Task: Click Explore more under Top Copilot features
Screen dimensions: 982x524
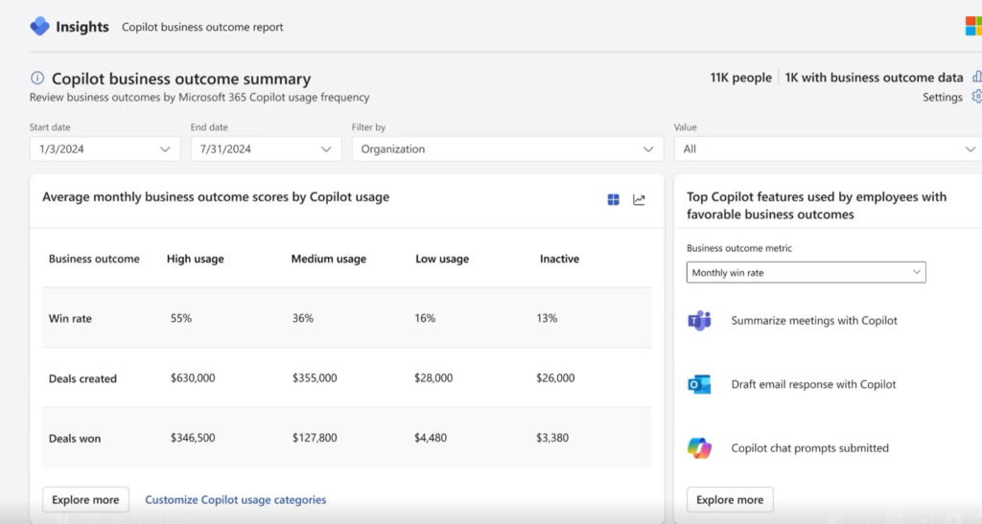Action: point(730,500)
